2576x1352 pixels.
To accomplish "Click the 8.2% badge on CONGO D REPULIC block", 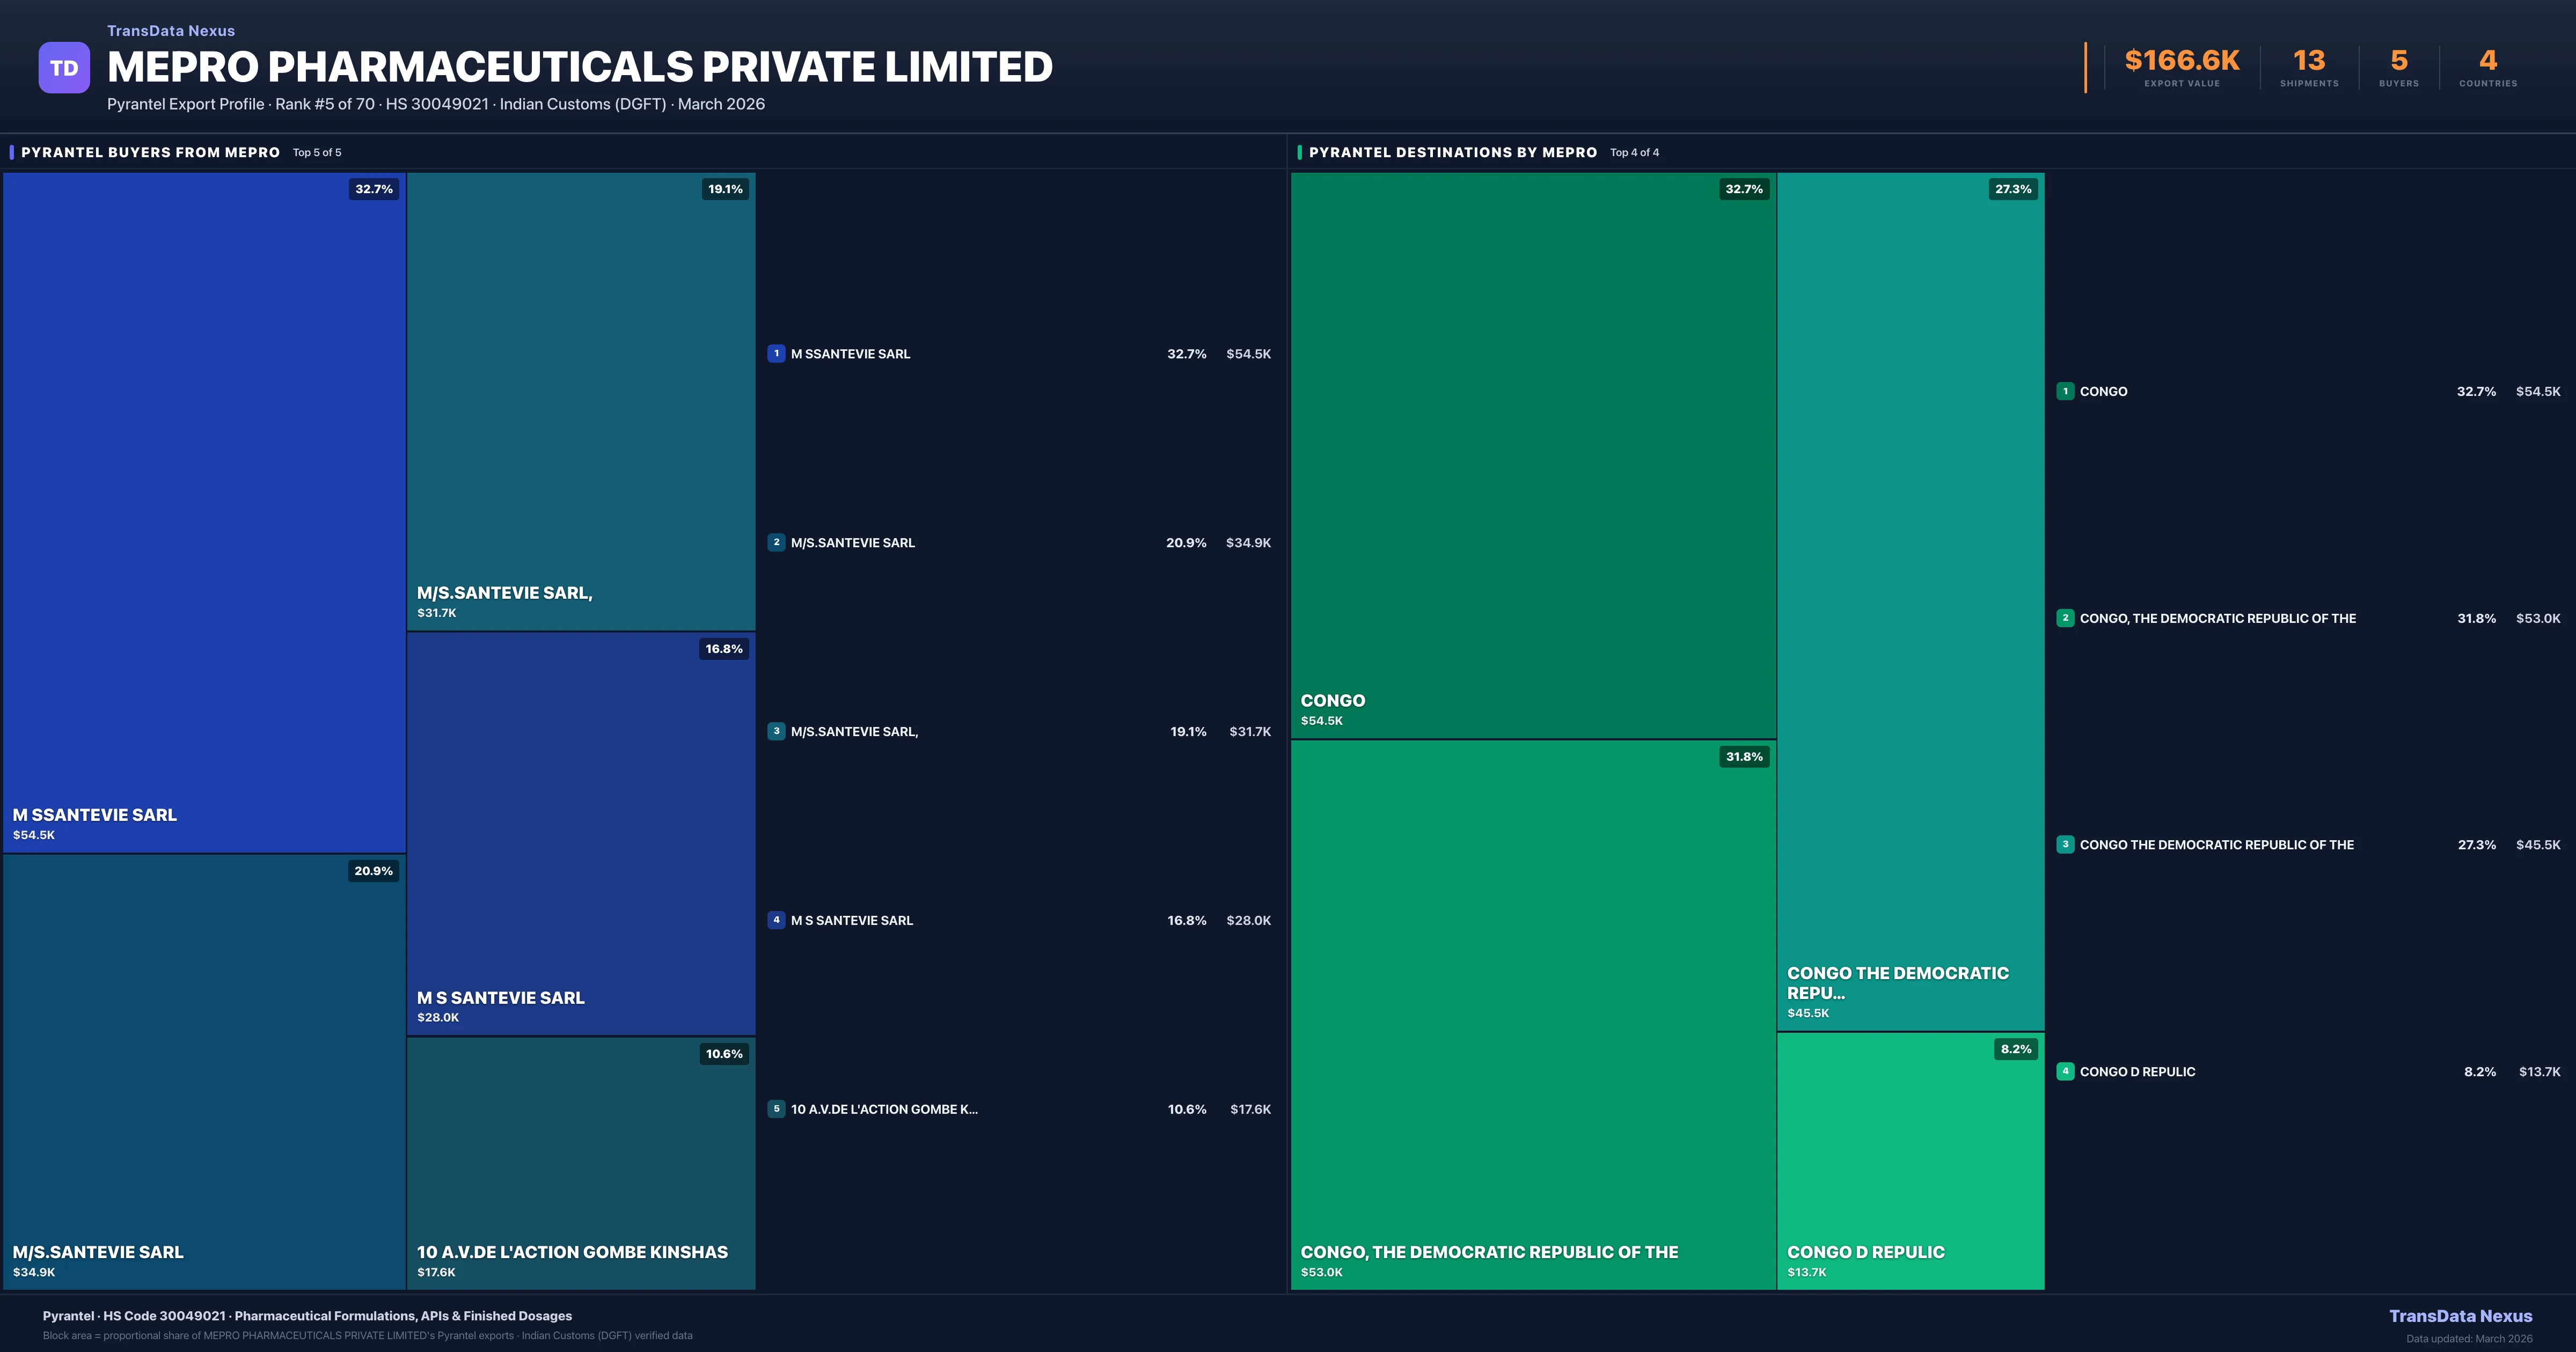I will 2015,1049.
